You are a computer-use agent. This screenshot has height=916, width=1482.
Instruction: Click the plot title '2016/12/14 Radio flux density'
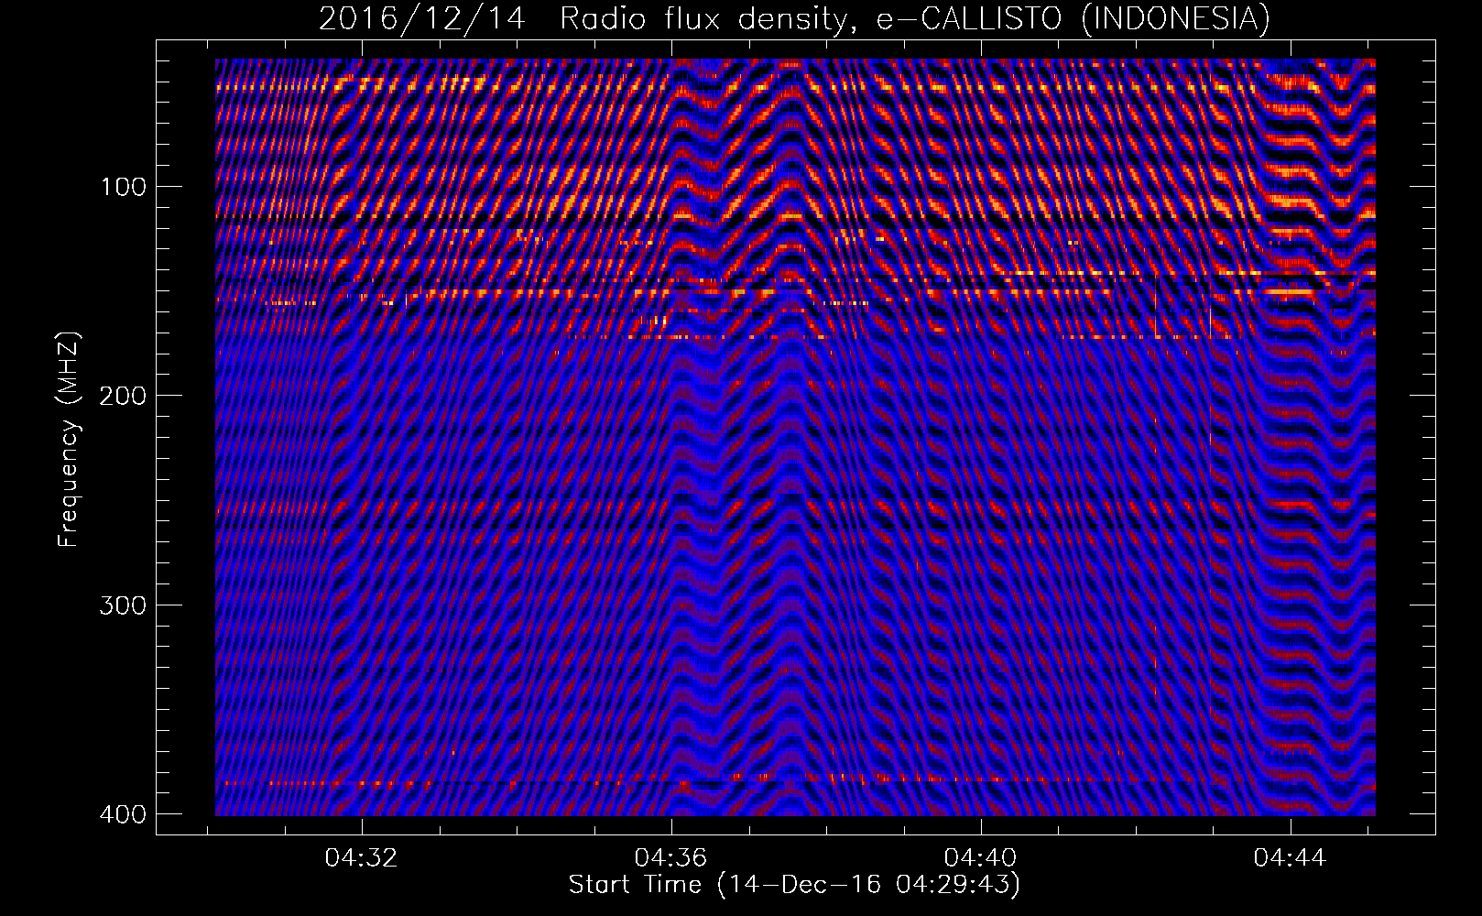tap(794, 18)
